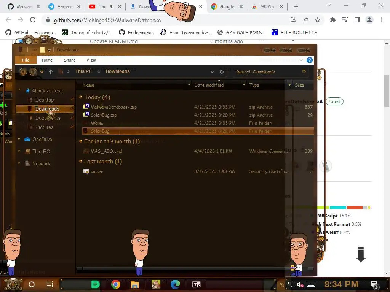Open 7-Zip from the taskbar

coord(196,284)
